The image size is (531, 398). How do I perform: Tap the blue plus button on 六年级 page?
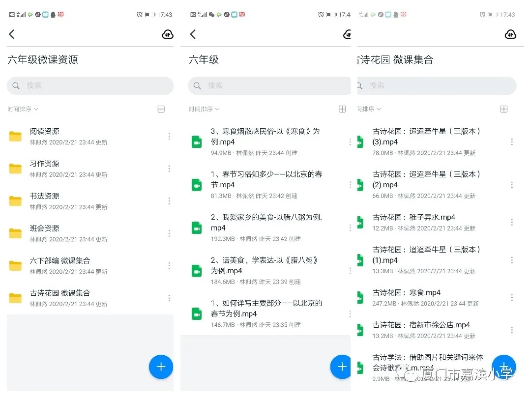(341, 366)
